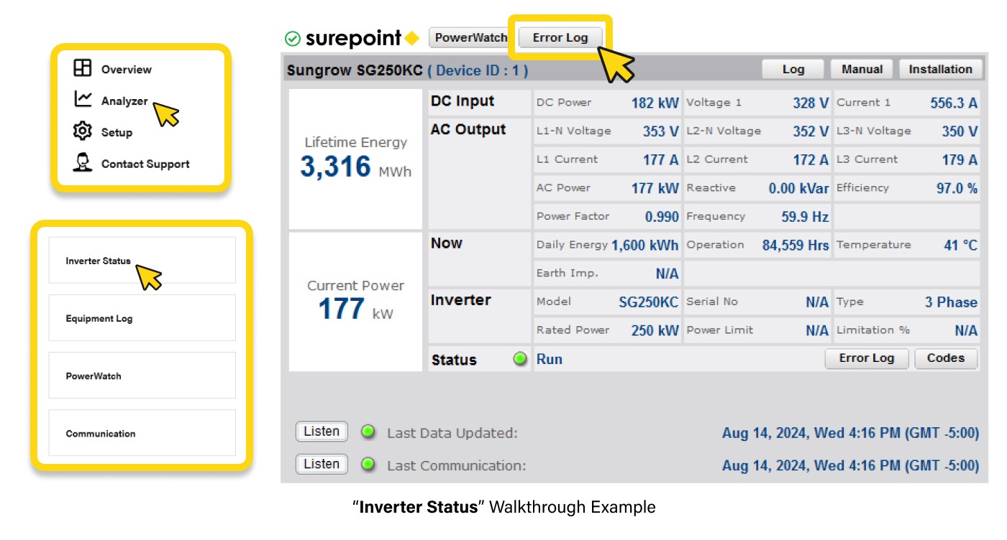Image resolution: width=1007 pixels, height=540 pixels.
Task: Open the Codes list for the inverter
Action: tap(946, 358)
